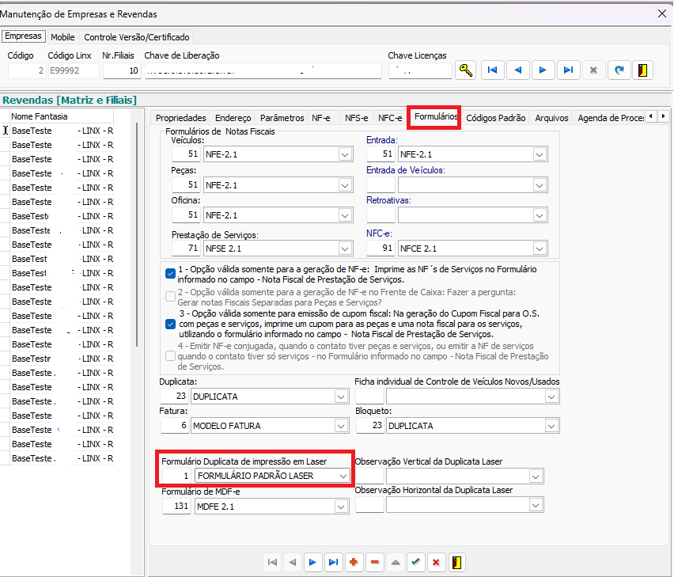Click the exit door icon in bottom toolbar
The image size is (674, 577).
(456, 562)
